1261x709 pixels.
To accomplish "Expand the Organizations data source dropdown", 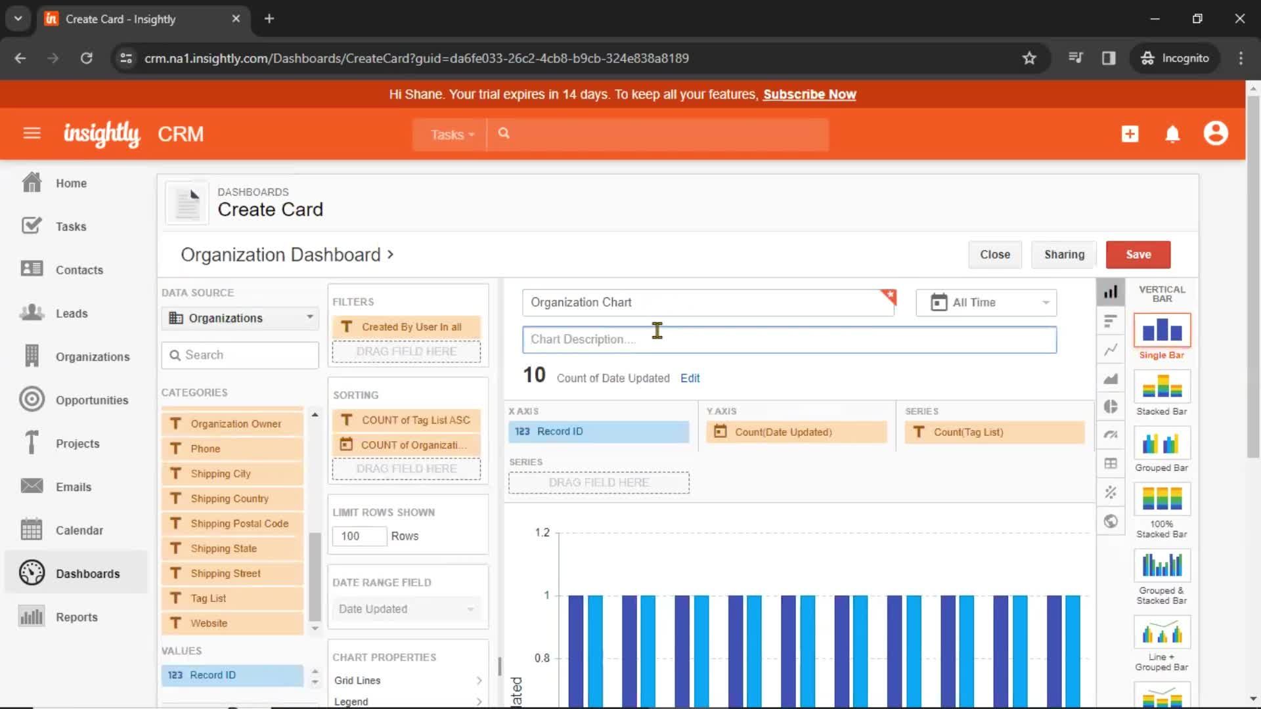I will point(309,317).
